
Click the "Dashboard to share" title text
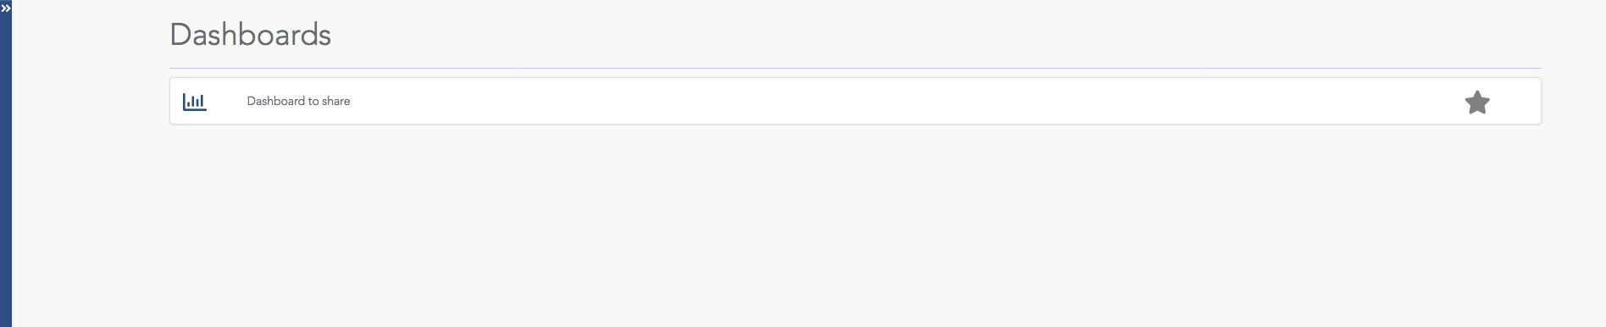[x=298, y=101]
